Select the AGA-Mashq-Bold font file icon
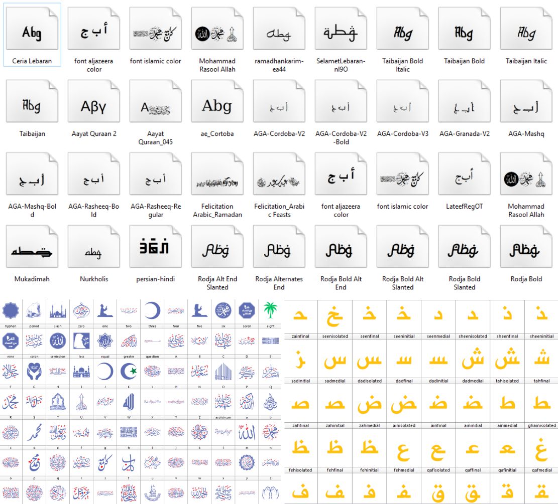This screenshot has height=504, width=558. point(32,174)
